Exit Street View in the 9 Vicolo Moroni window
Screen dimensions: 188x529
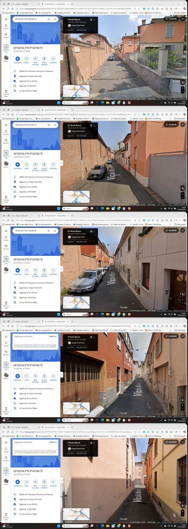click(183, 336)
